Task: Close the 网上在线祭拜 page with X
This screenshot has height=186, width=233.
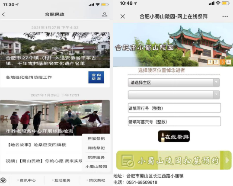Action: point(123,16)
